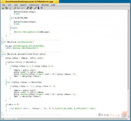Open the Search menu
Viewport: 131px width, 121px height.
[23, 5]
